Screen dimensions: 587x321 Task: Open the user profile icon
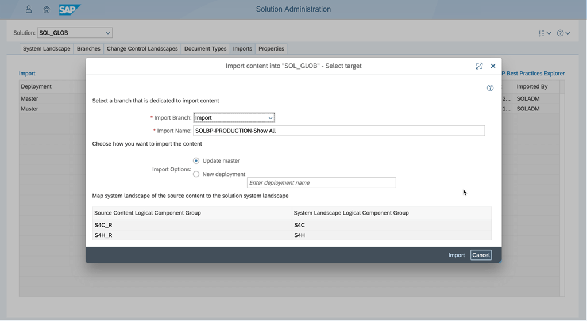click(x=29, y=9)
